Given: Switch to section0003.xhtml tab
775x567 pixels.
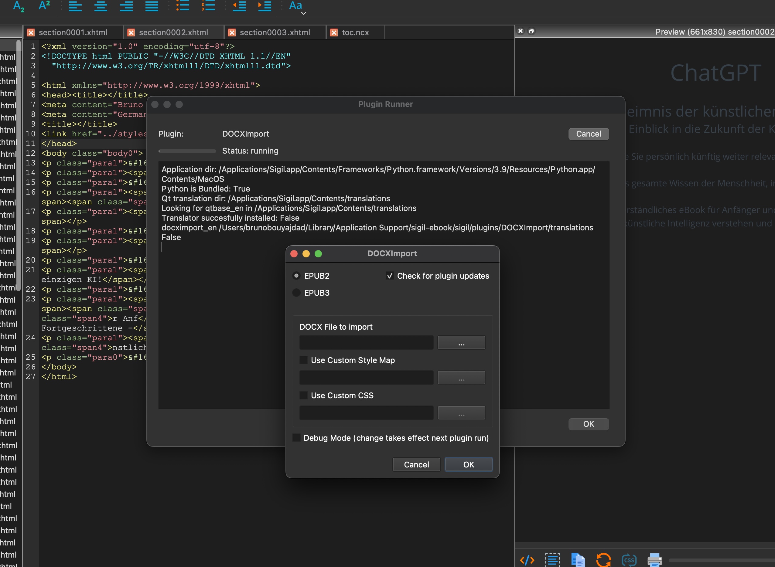Looking at the screenshot, I should coord(274,32).
